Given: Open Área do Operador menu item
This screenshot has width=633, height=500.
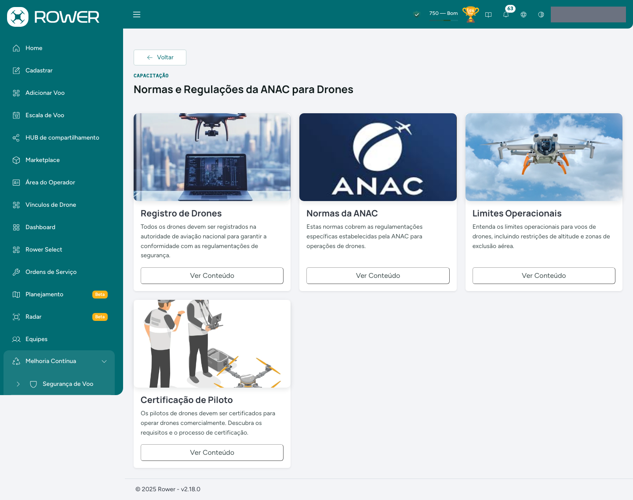Looking at the screenshot, I should 59,183.
